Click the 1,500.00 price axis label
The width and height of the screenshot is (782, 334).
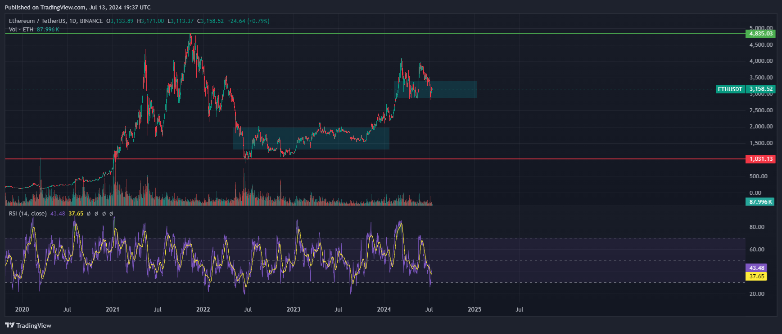pos(761,143)
